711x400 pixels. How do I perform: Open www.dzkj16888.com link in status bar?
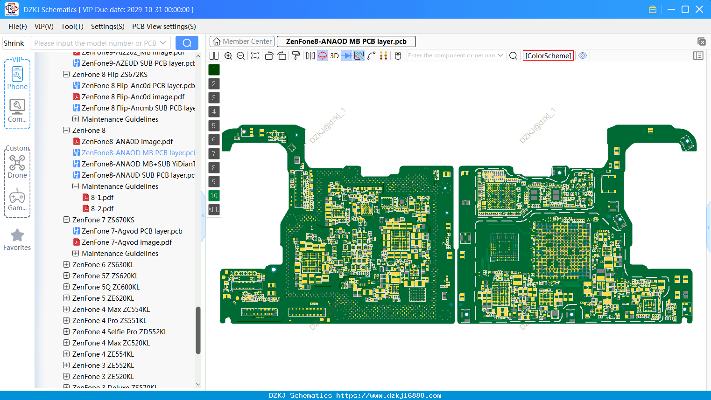point(388,395)
